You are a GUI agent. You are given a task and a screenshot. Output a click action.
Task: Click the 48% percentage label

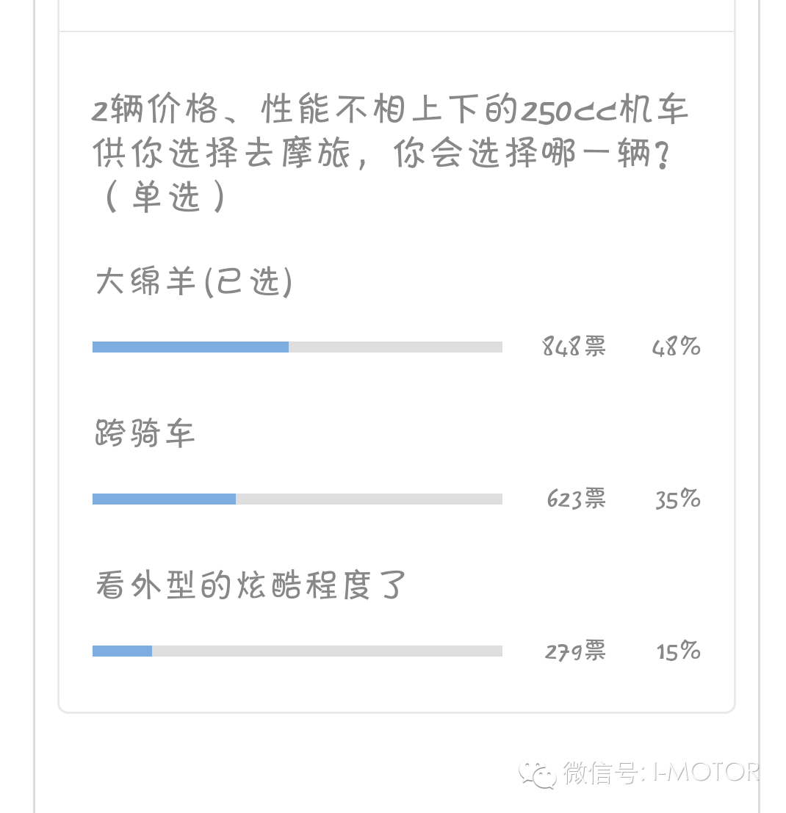click(x=676, y=347)
